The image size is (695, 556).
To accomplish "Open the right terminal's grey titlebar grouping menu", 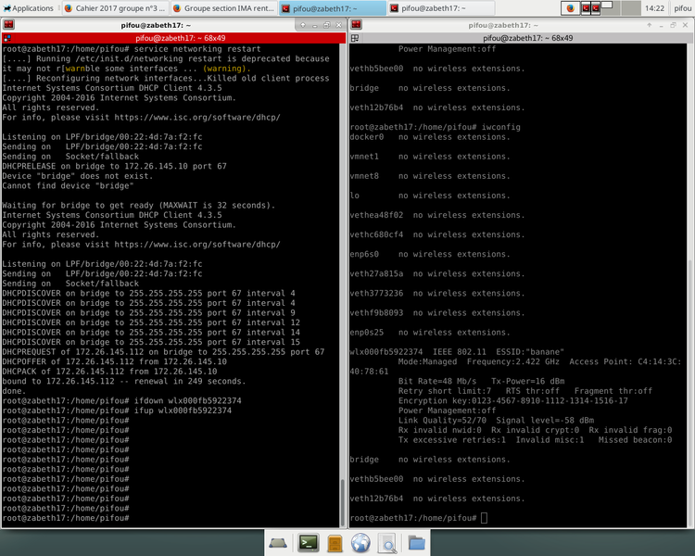I will [x=356, y=38].
